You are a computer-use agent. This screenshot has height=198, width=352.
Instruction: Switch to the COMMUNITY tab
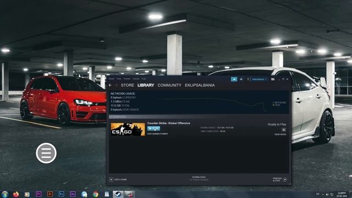coord(169,85)
